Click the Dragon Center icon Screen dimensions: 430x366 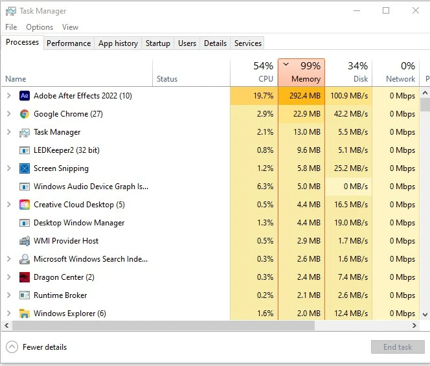coord(25,277)
